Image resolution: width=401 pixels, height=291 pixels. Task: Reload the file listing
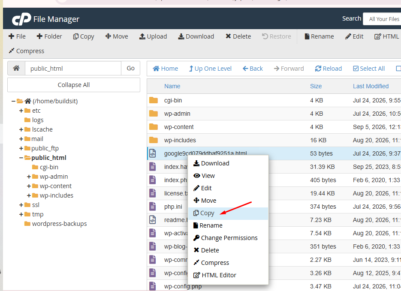point(329,69)
